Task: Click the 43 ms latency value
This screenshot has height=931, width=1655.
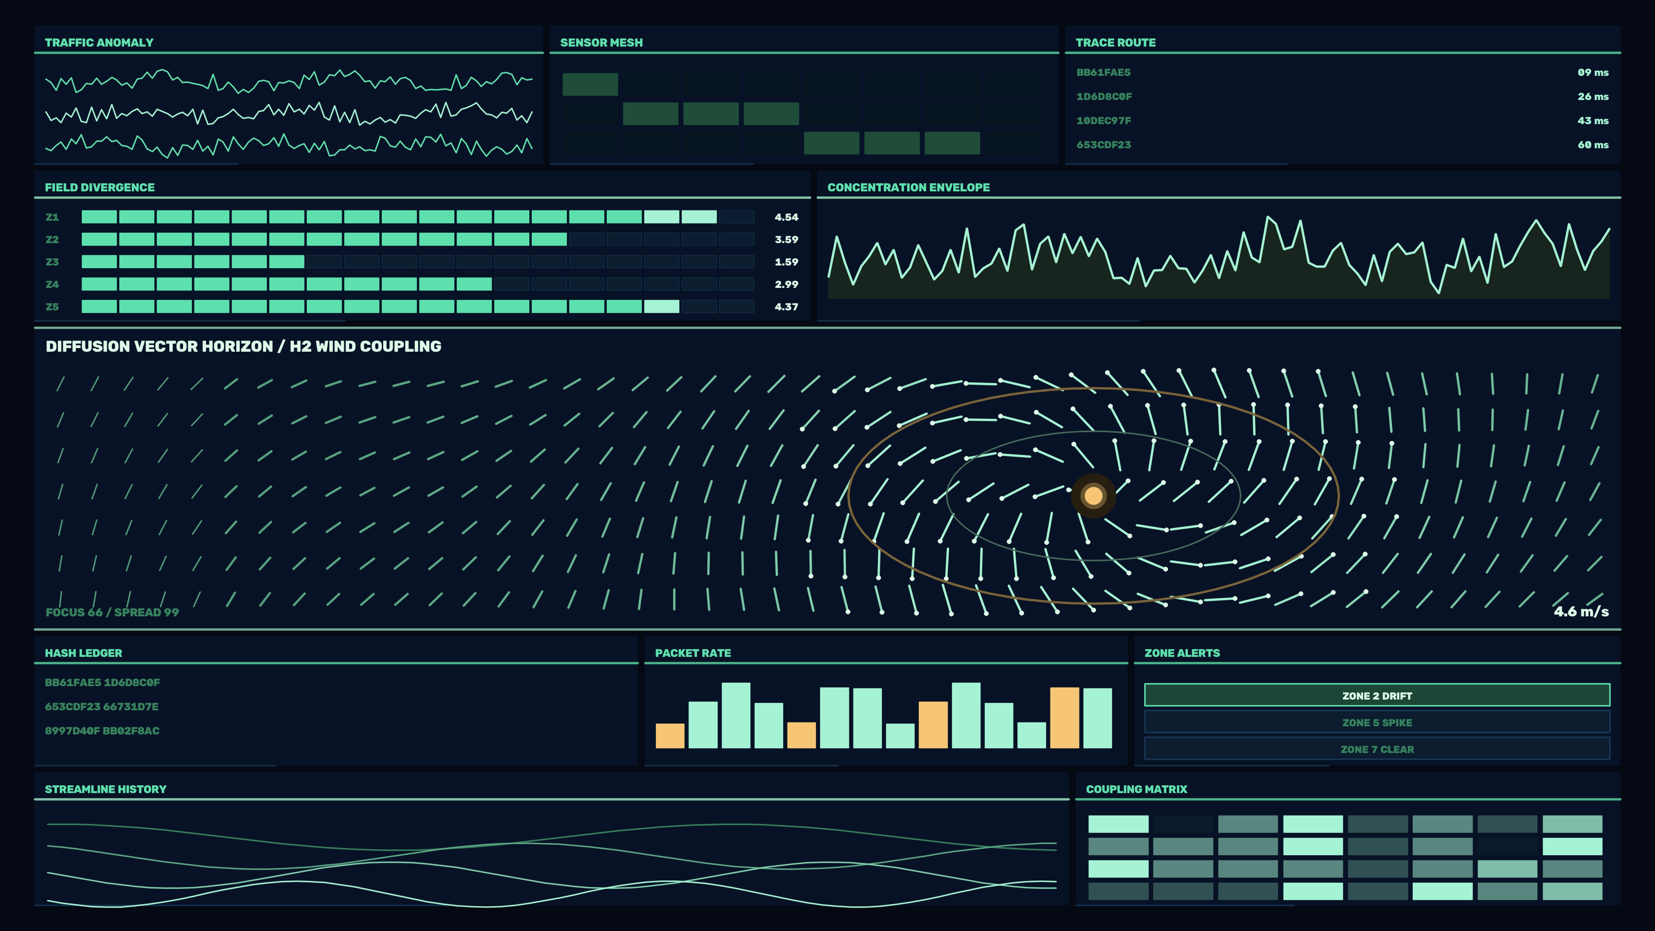Action: (x=1593, y=121)
